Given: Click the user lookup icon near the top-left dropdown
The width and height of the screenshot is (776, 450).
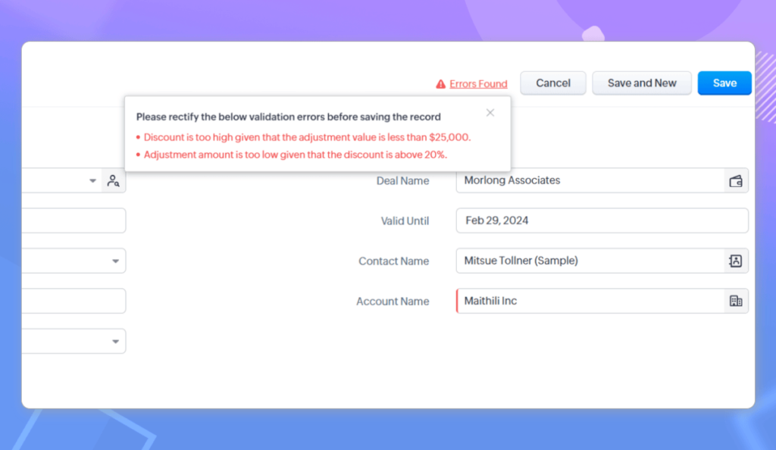Looking at the screenshot, I should (x=113, y=180).
